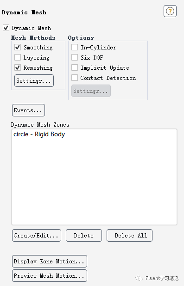Screen dimensions: 184x286
Task: Turn on In-Cylinder option
Action: (75, 47)
